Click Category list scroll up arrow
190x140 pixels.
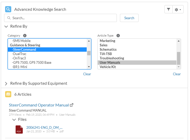pos(89,41)
